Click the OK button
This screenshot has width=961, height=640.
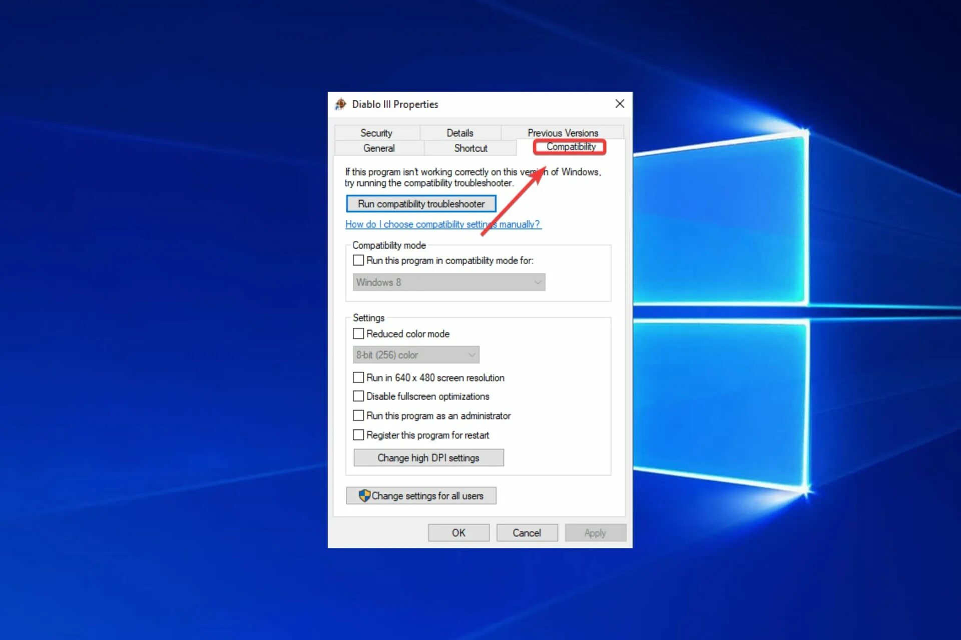pos(458,533)
